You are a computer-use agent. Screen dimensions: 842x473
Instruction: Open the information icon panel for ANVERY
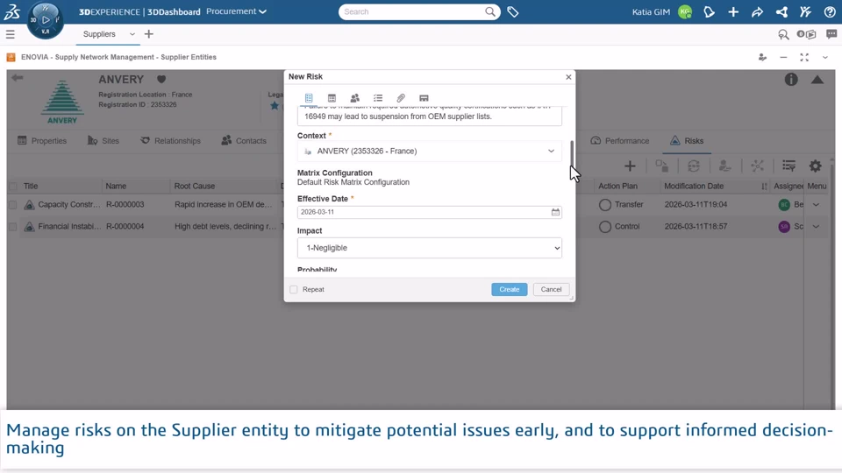pyautogui.click(x=791, y=80)
